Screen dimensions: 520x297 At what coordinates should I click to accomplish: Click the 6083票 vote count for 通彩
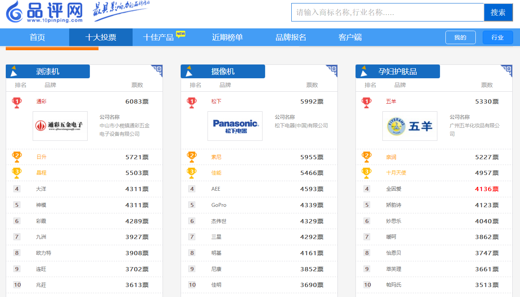coord(137,102)
